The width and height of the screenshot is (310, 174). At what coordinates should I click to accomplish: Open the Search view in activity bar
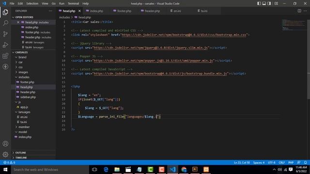coord(5,23)
